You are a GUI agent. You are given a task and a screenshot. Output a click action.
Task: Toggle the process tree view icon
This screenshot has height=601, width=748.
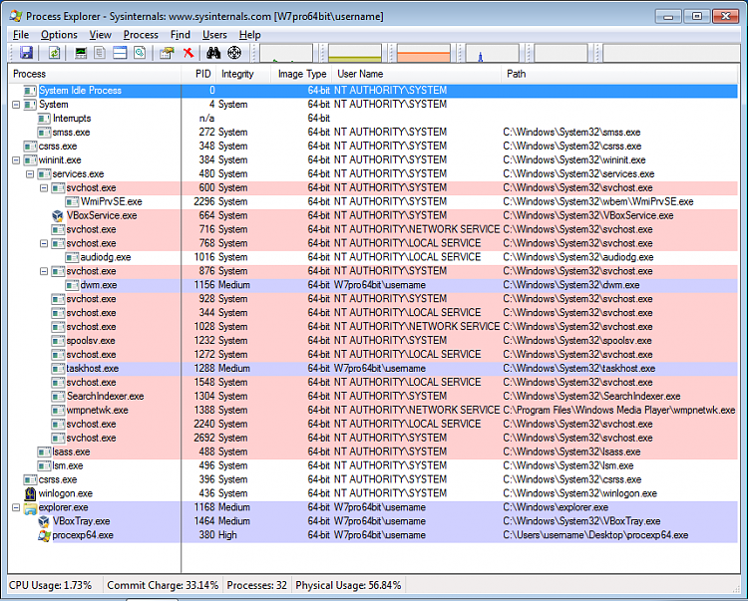click(100, 53)
